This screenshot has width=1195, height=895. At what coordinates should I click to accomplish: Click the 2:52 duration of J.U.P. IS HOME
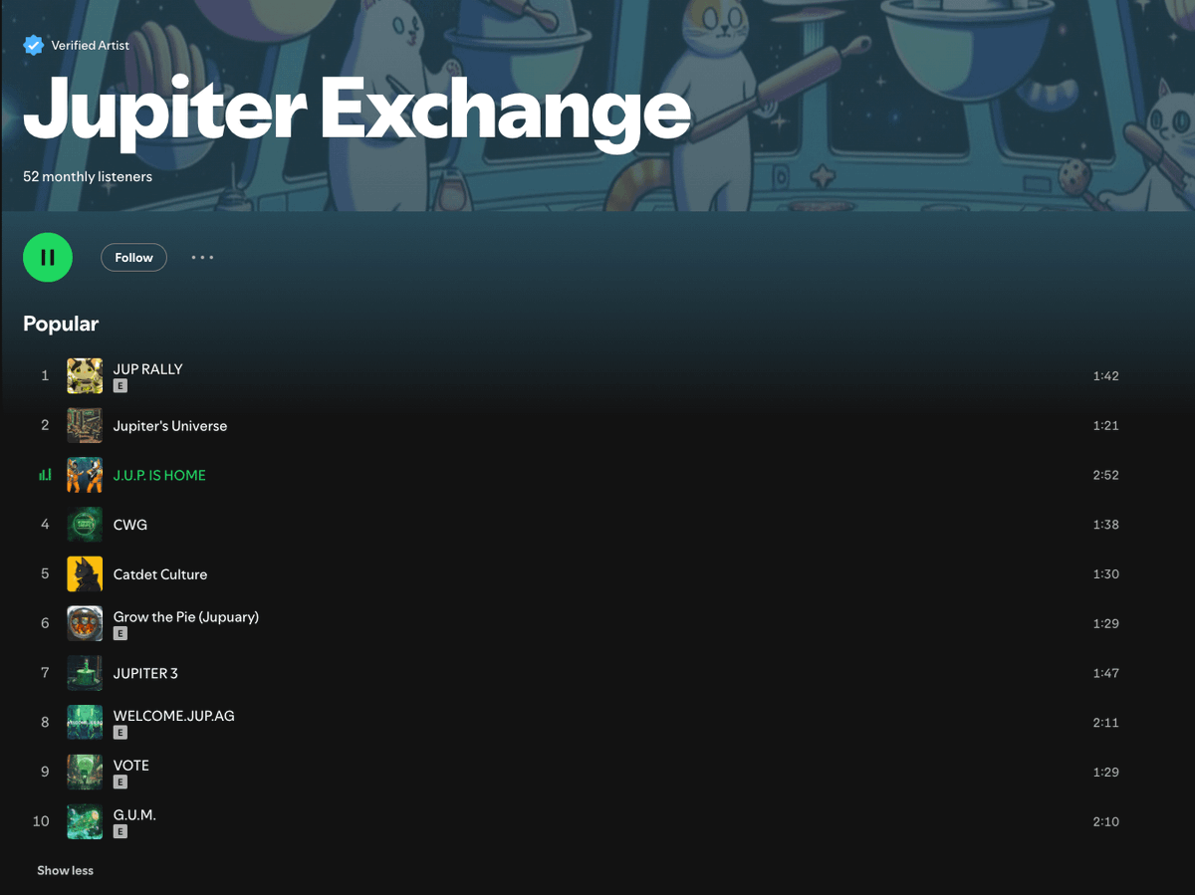1105,475
